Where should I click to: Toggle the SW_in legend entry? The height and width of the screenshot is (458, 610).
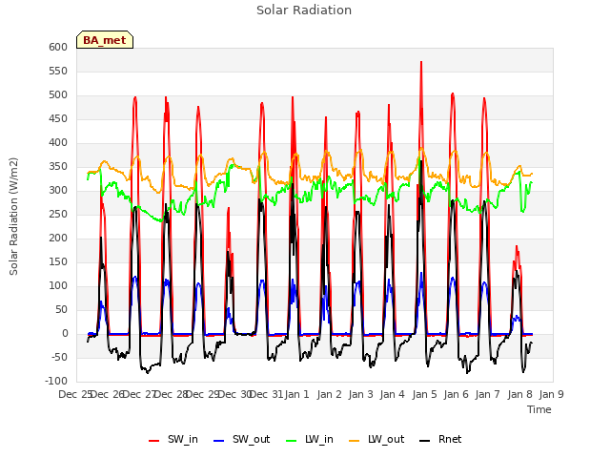pyautogui.click(x=173, y=439)
